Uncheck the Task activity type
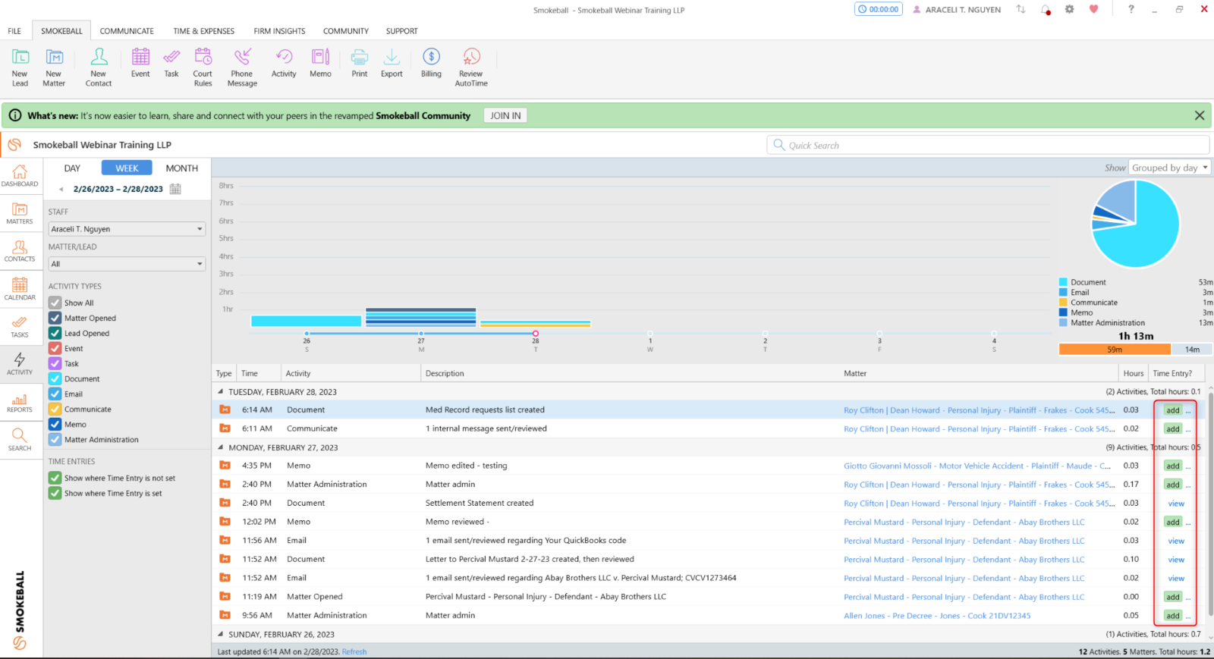 pos(55,363)
